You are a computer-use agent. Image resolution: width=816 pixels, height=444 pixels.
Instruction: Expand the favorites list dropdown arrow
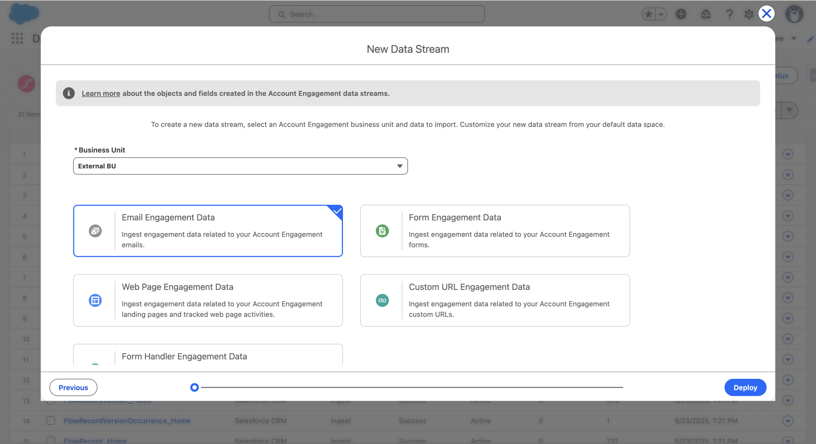click(x=661, y=14)
